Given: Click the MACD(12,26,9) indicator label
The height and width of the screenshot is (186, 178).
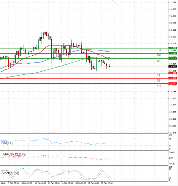Looking at the screenshot, I should (x=15, y=154).
